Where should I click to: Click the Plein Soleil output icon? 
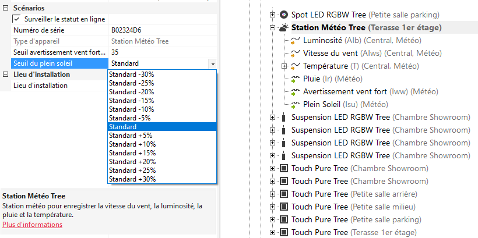pyautogui.click(x=294, y=105)
